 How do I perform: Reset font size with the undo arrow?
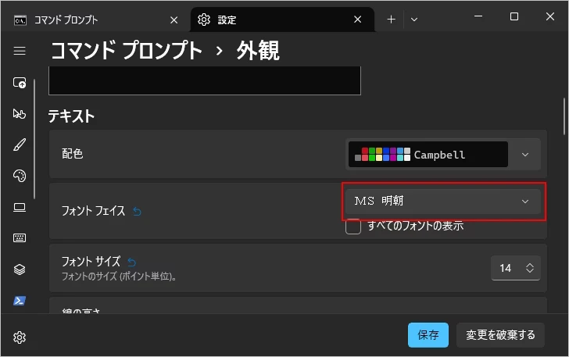[132, 262]
